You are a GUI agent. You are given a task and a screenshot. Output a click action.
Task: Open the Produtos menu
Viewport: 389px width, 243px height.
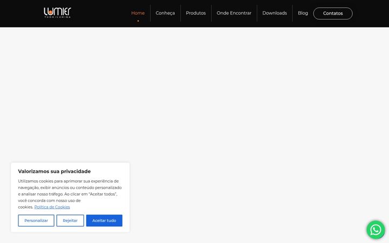[196, 13]
